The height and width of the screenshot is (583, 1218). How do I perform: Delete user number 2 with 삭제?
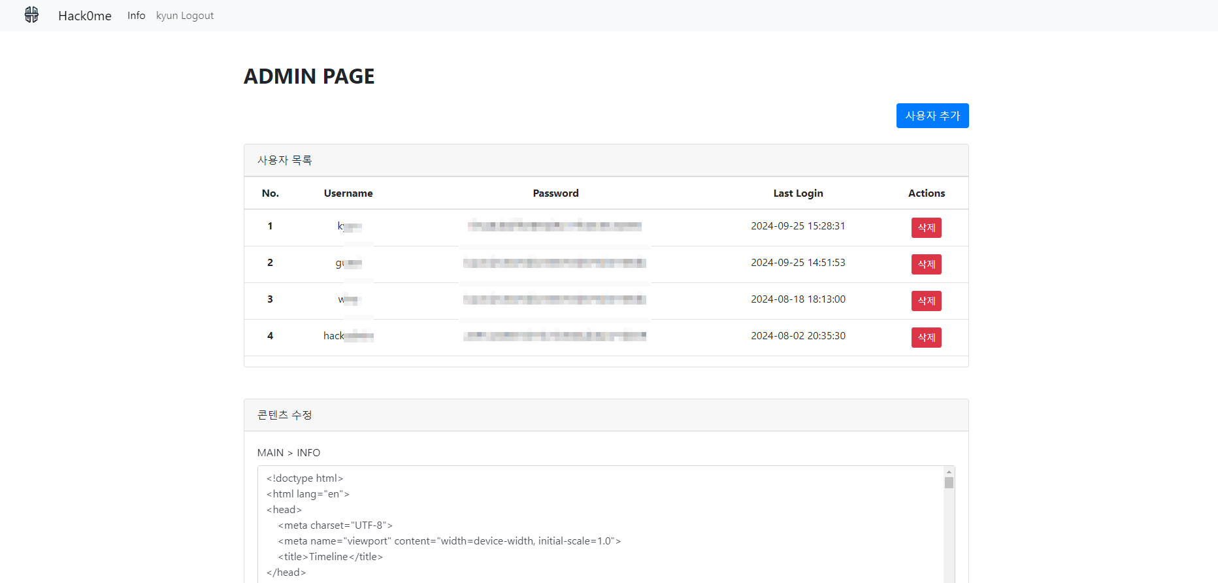pyautogui.click(x=926, y=264)
